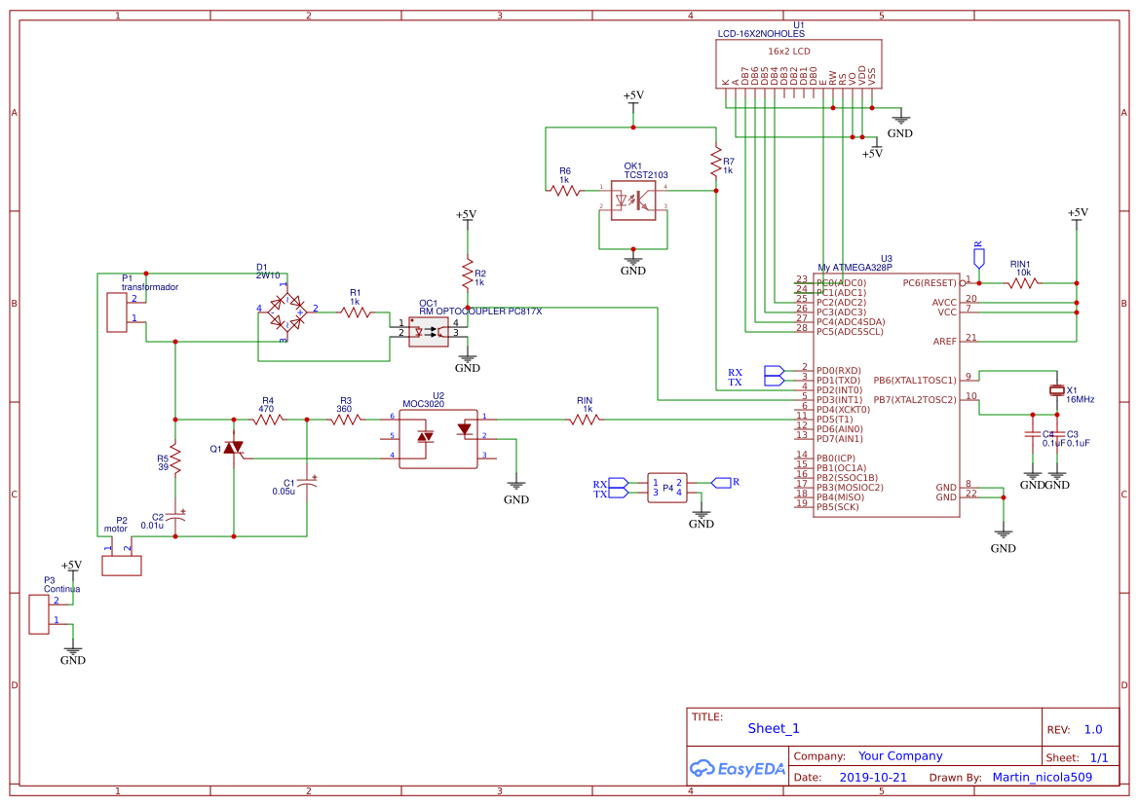Select the RIN 1k resistor on PD5 line
The height and width of the screenshot is (806, 1139).
coord(585,420)
